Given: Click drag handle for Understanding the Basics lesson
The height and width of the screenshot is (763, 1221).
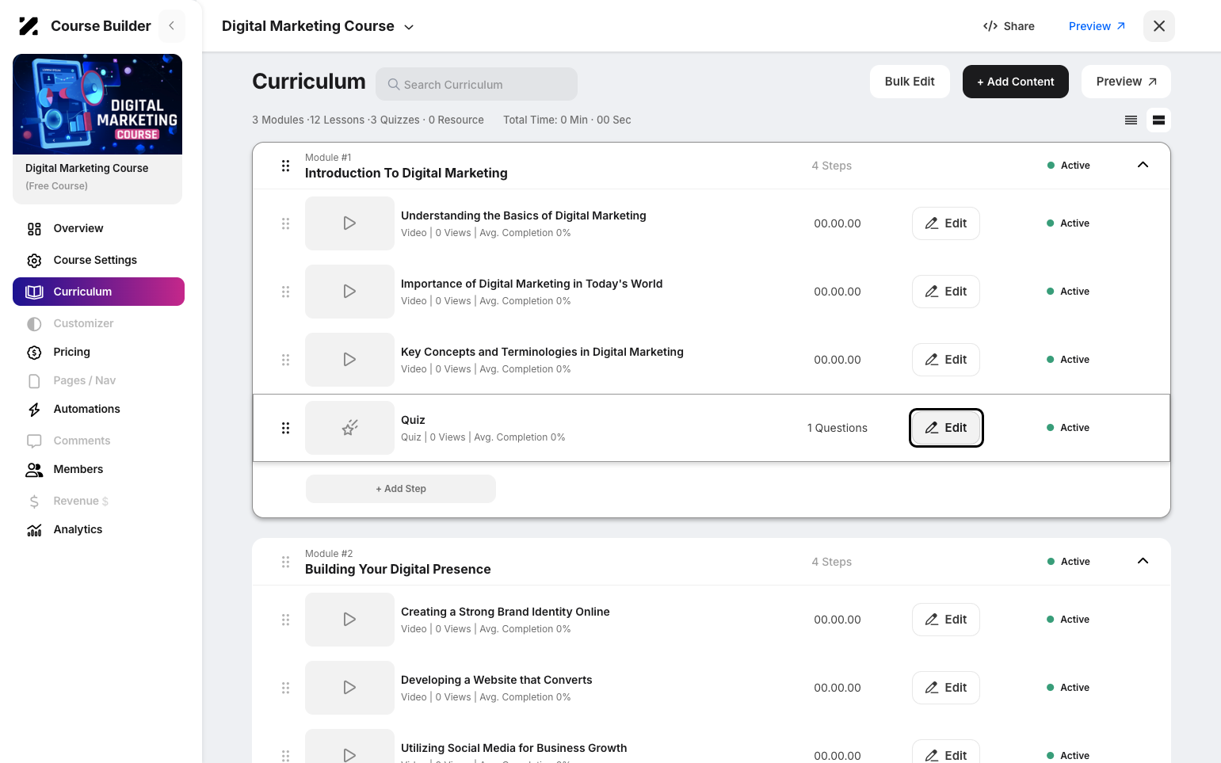Looking at the screenshot, I should [285, 223].
